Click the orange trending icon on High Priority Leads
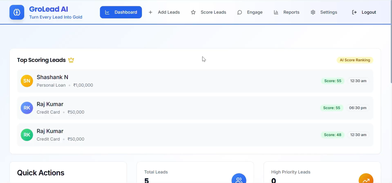 pos(366,180)
